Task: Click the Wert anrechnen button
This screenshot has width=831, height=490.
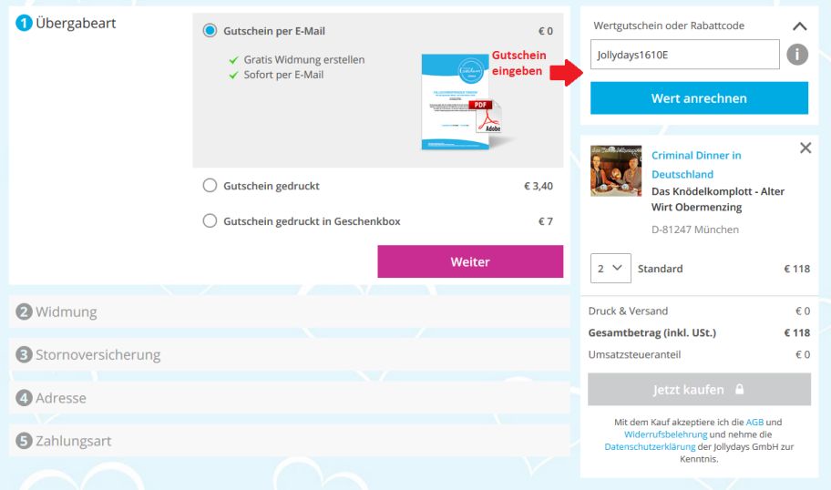Action: click(x=699, y=98)
